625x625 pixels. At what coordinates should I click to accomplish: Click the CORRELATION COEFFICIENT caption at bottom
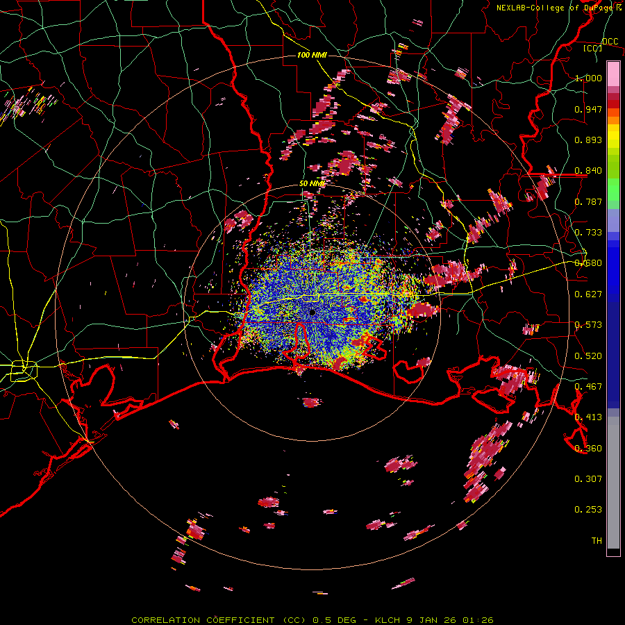tap(312, 620)
